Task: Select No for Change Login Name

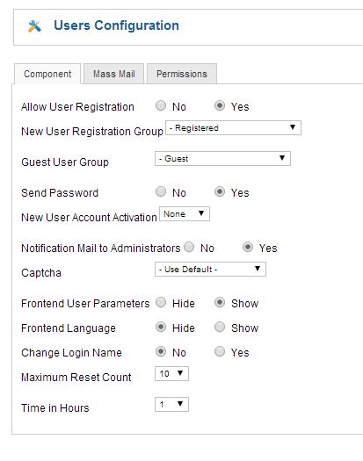Action: (x=161, y=351)
